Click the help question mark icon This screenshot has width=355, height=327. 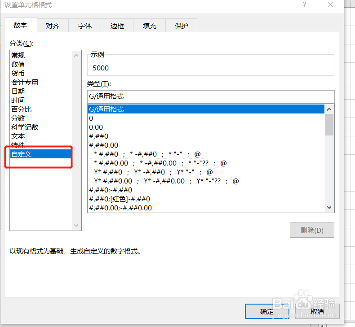pyautogui.click(x=305, y=4)
